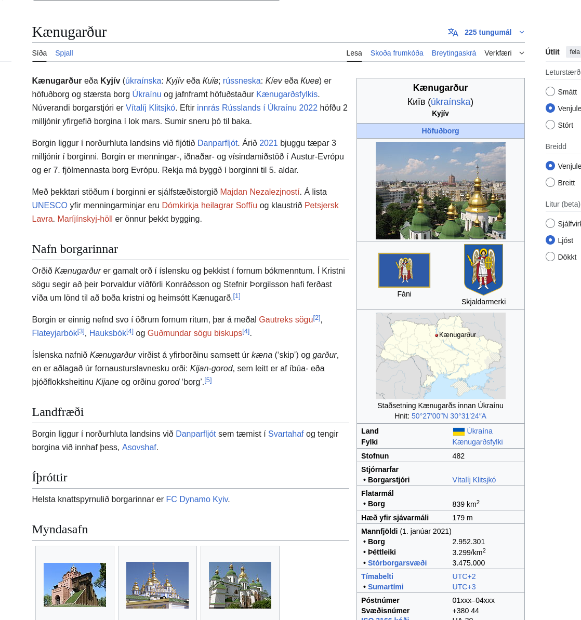Open the Kænugarðsfylki link in infobox
This screenshot has height=620, width=581.
477,442
